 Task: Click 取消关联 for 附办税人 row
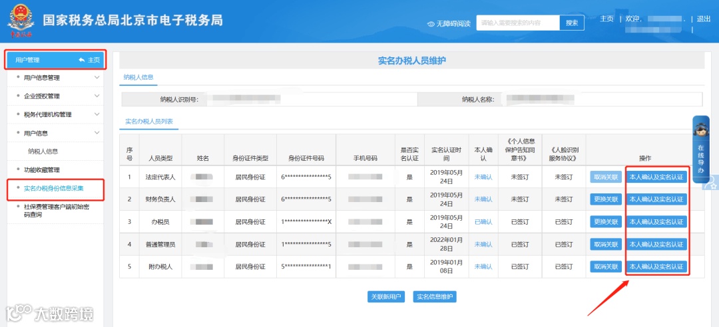(606, 267)
